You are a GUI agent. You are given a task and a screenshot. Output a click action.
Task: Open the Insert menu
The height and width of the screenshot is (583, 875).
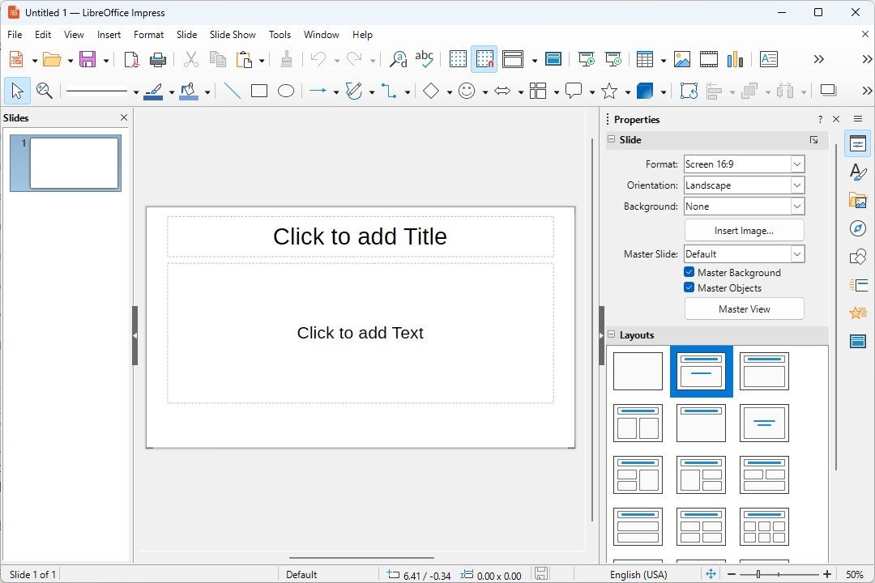(109, 35)
